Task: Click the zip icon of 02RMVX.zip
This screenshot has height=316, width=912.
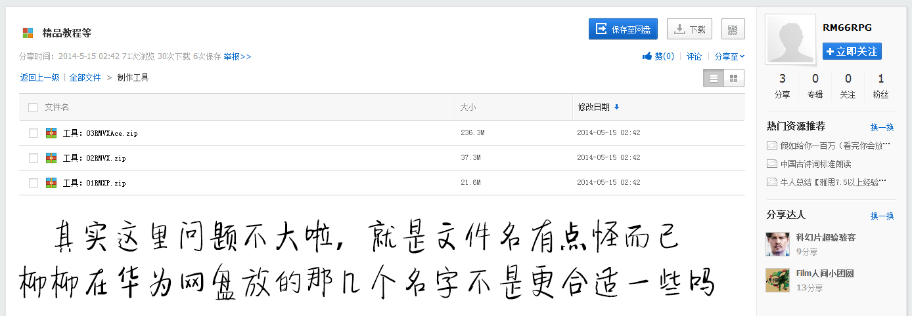Action: tap(51, 158)
